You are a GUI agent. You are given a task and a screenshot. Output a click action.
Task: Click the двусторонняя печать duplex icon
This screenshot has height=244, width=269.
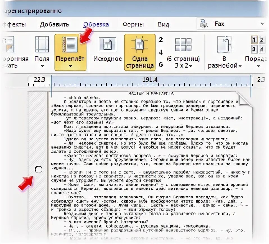coord(9,44)
